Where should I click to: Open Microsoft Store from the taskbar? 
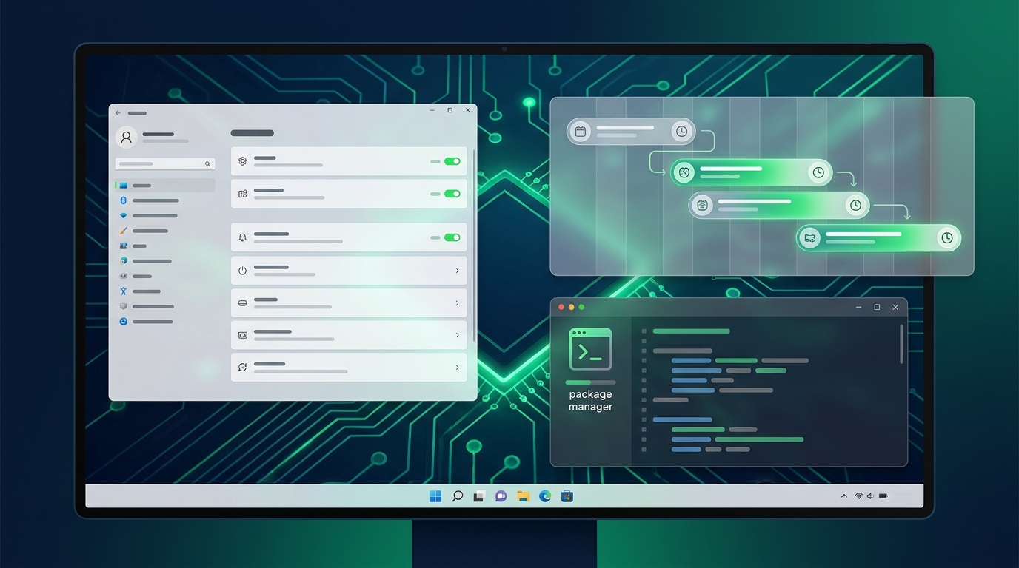click(x=567, y=496)
